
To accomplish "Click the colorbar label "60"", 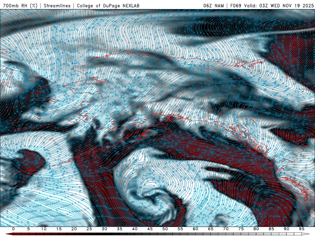I will pos(195,229).
